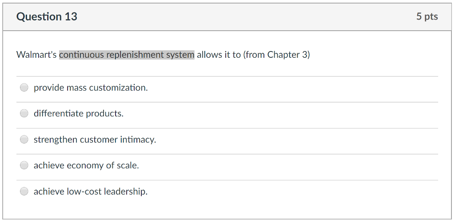Click the 'differentiate products.' answer text
Viewport: 455px width, 223px height.
[x=79, y=113]
